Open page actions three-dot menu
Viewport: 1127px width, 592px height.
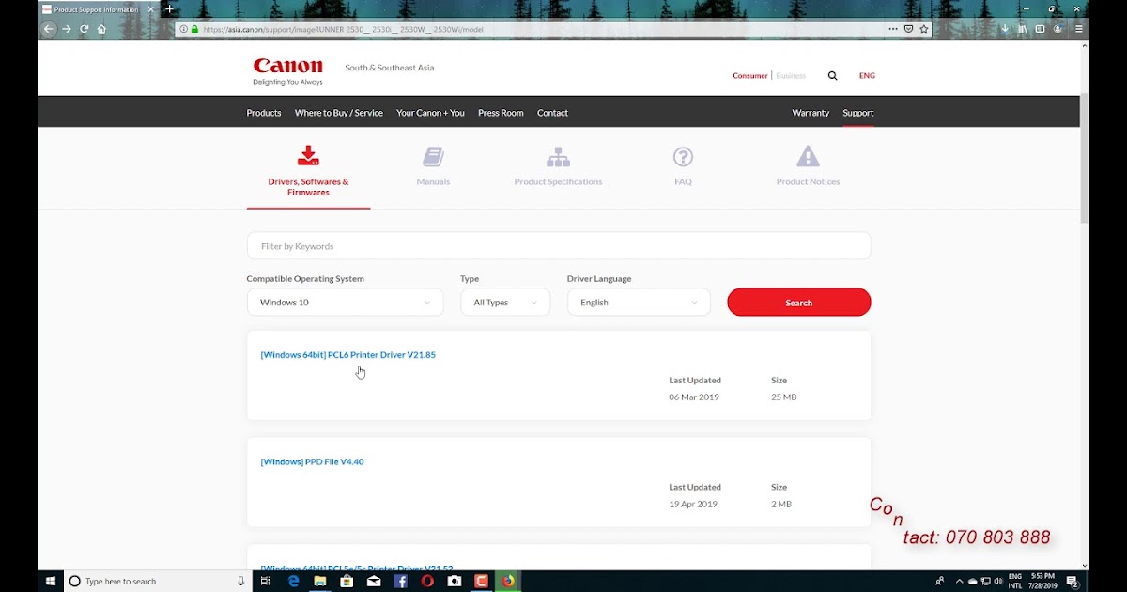click(893, 29)
